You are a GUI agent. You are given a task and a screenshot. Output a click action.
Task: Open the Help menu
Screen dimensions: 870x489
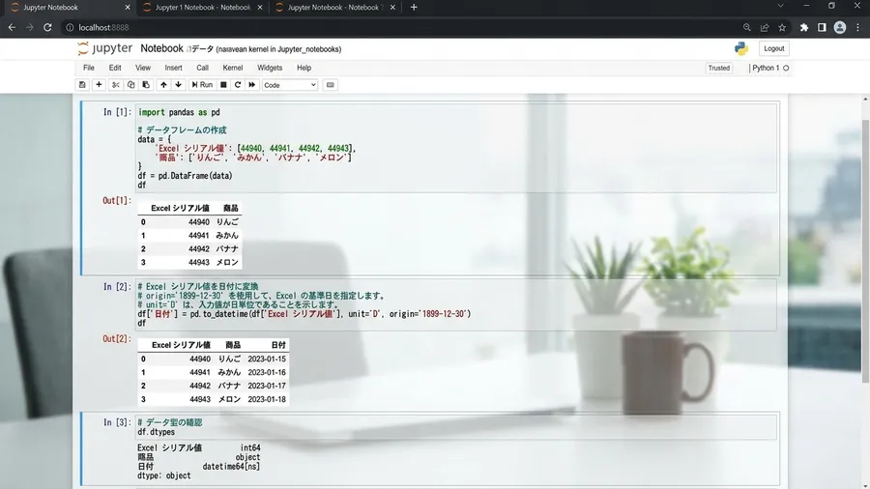pos(304,68)
